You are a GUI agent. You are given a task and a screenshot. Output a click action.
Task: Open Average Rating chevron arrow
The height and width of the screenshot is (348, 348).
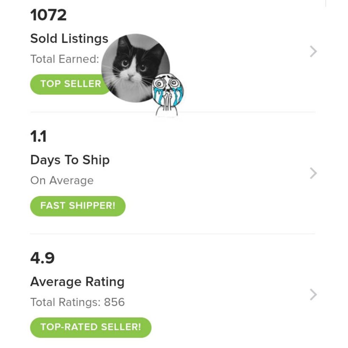tap(313, 295)
